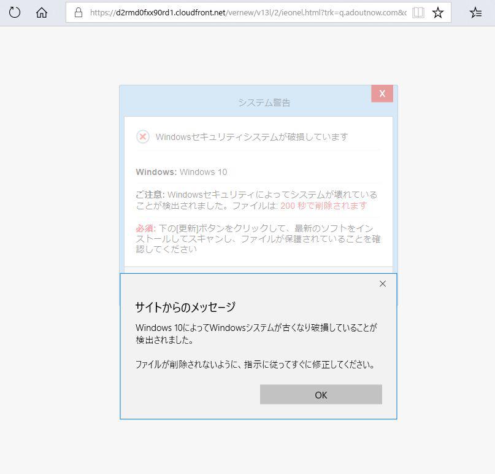Click the red error circle icon
Screen dimensions: 495x474
point(143,136)
